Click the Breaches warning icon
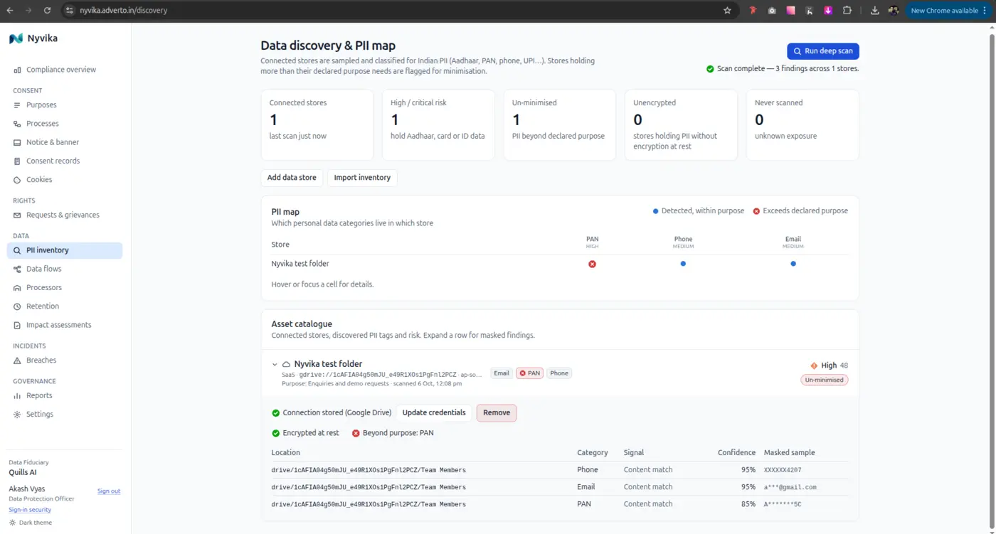The width and height of the screenshot is (996, 534). pos(17,361)
